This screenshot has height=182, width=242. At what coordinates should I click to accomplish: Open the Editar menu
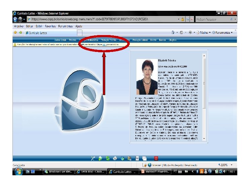[29, 26]
